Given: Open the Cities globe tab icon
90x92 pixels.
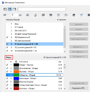Looking at the screenshot, I should point(74,15).
